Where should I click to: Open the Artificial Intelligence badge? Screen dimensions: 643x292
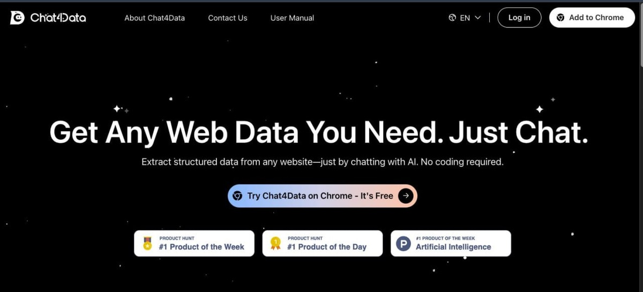pyautogui.click(x=451, y=243)
